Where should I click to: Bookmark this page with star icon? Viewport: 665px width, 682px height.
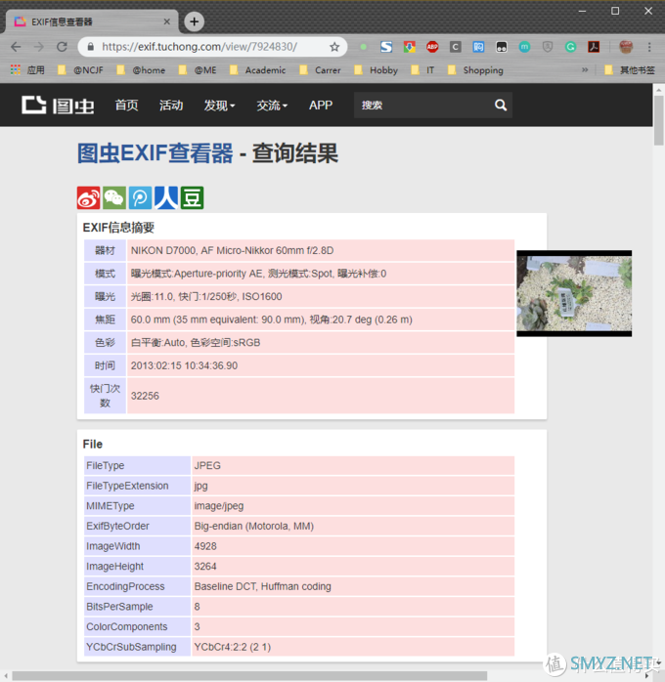334,47
